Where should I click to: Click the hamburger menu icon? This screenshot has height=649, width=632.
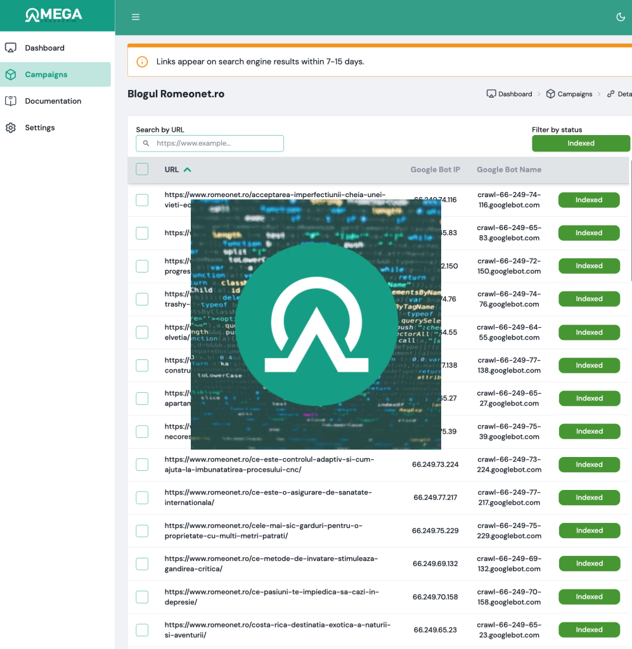click(x=136, y=17)
